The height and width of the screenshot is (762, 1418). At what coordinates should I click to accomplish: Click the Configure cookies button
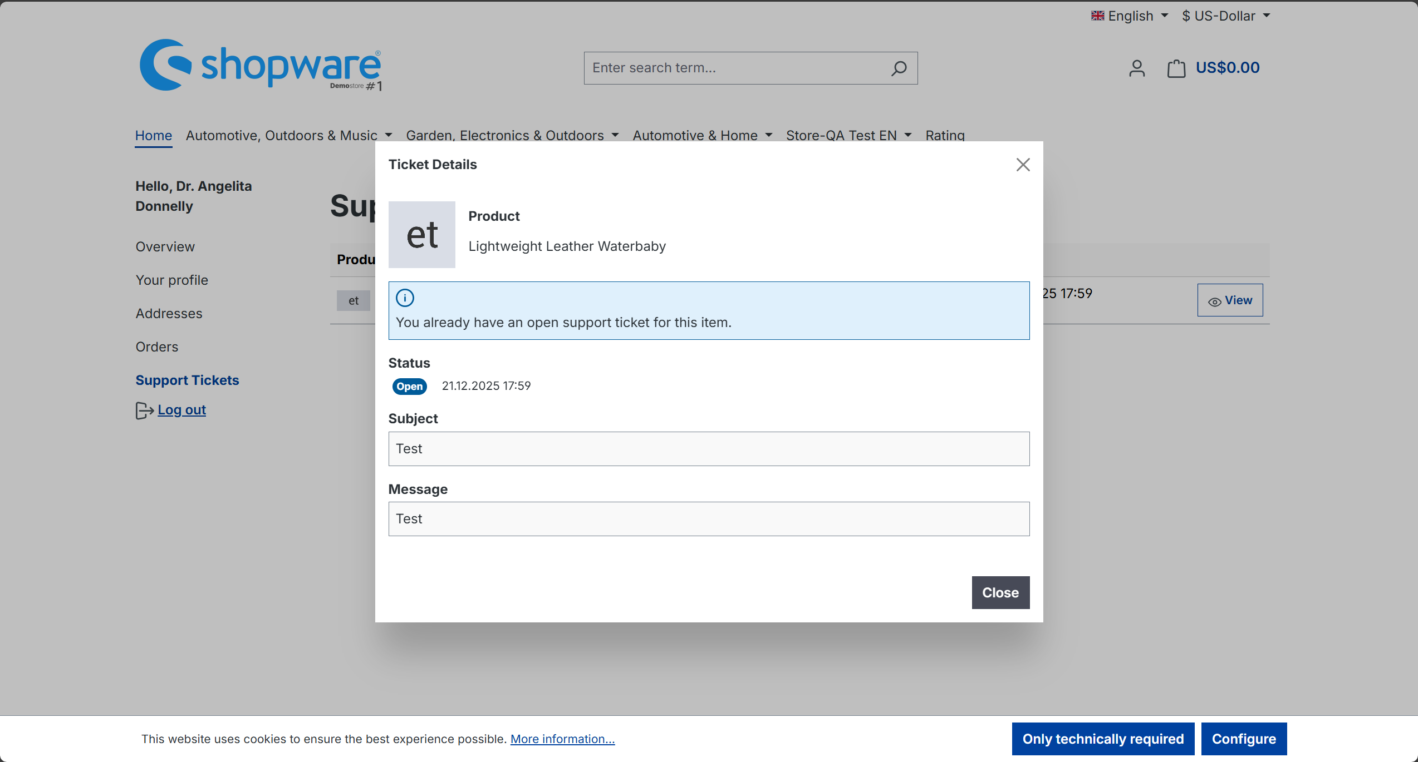click(1244, 739)
